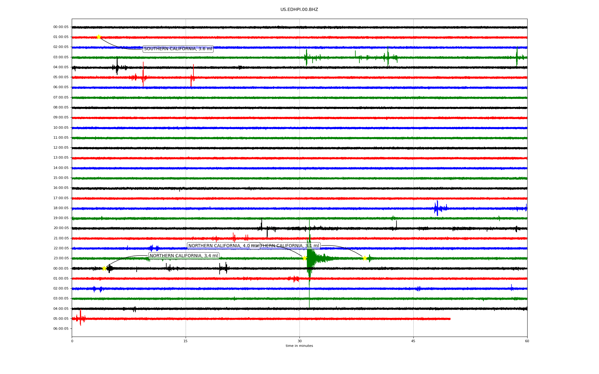This screenshot has height=374, width=599.
Task: Click the yellow star on the 01:00:05 trace
Action: [x=99, y=37]
